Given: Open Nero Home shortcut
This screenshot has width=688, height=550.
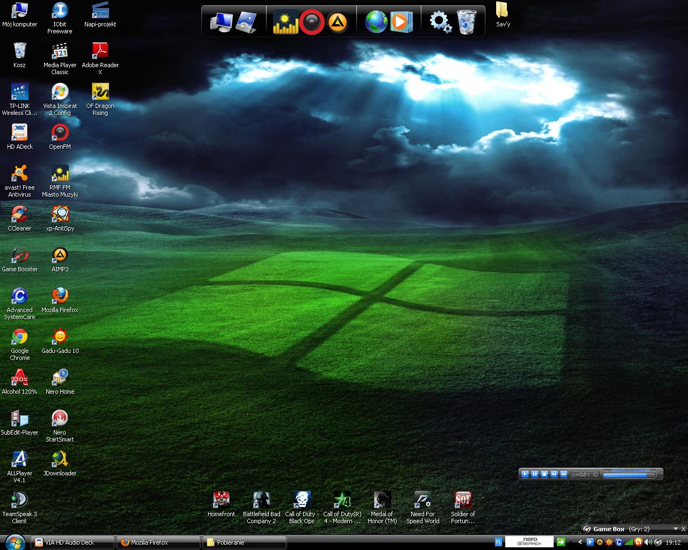Looking at the screenshot, I should [x=60, y=382].
